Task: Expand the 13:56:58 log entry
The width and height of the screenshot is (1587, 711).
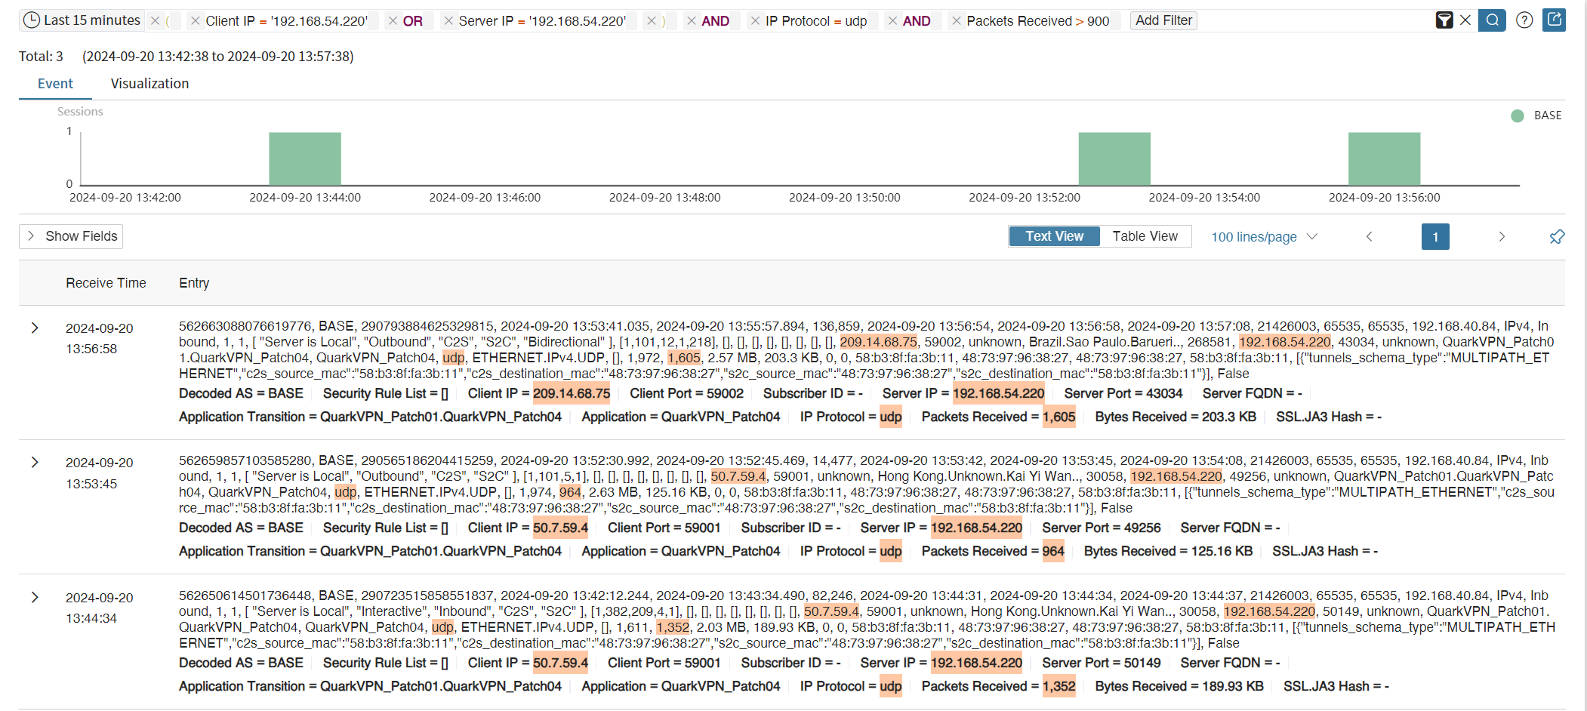Action: click(x=35, y=328)
